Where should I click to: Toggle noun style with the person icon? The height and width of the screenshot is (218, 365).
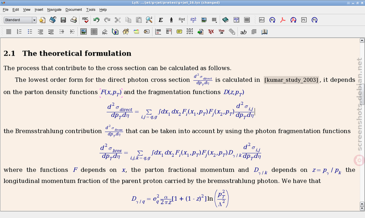172,20
